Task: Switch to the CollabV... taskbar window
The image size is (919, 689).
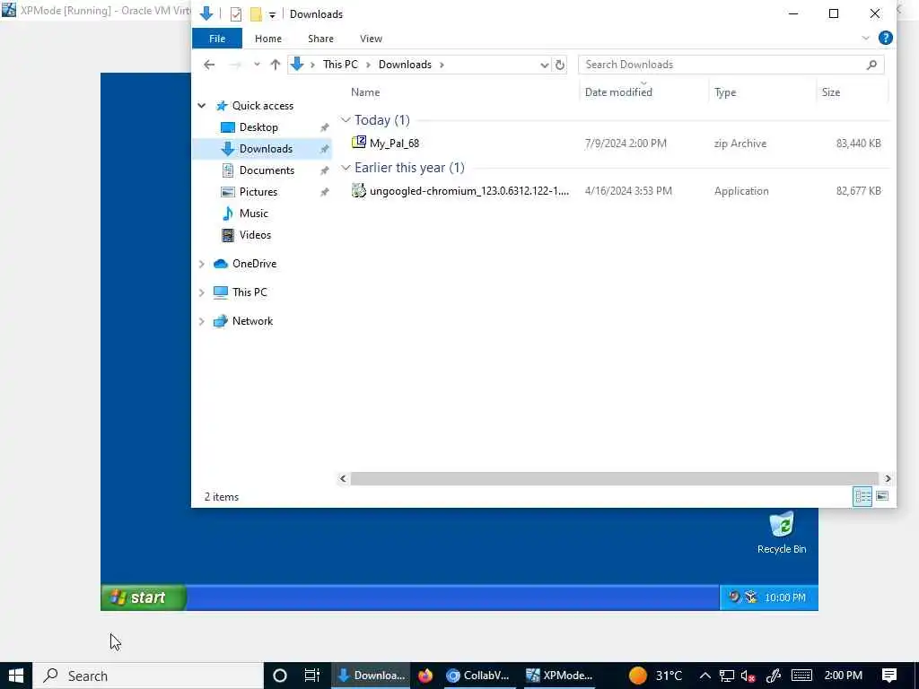Action: pos(478,676)
